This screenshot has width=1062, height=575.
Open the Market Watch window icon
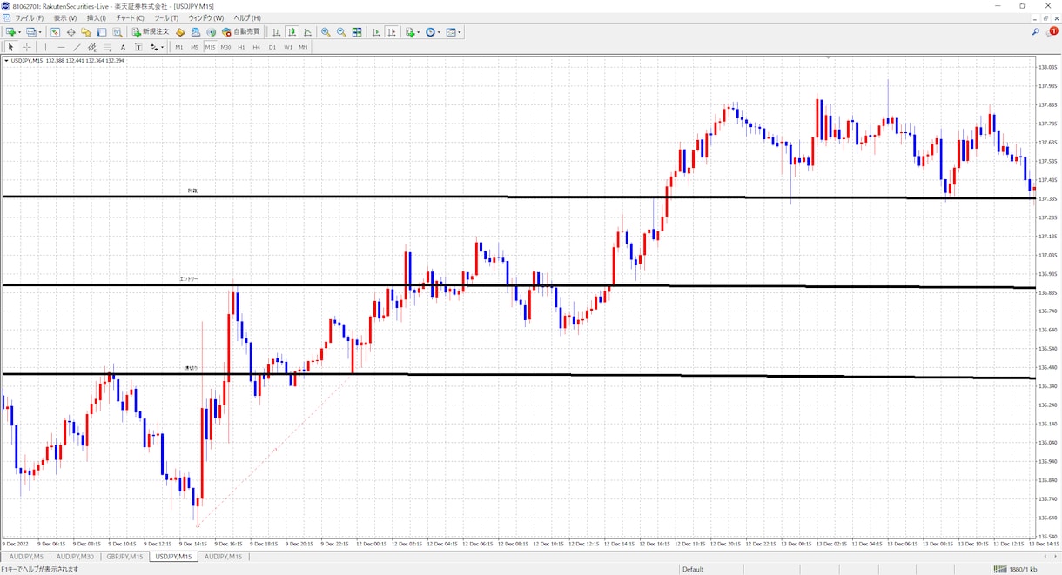click(55, 32)
